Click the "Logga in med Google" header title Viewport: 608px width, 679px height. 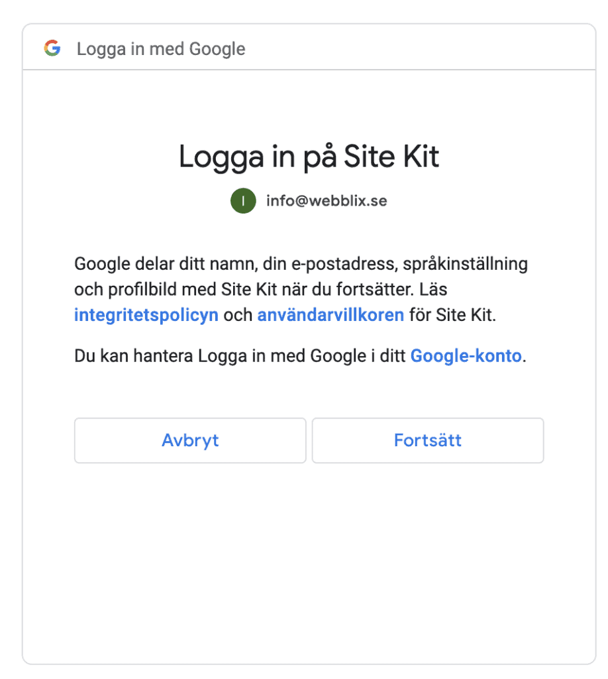pyautogui.click(x=161, y=49)
